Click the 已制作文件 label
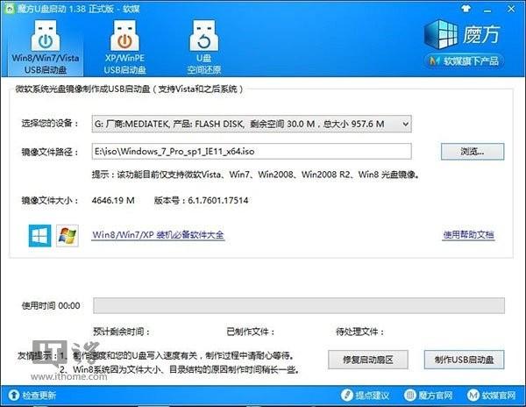Image resolution: width=526 pixels, height=407 pixels. point(251,332)
